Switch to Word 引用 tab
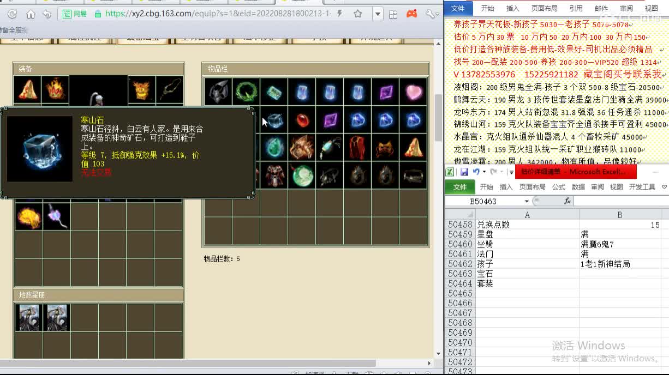This screenshot has width=669, height=375. pos(576,8)
